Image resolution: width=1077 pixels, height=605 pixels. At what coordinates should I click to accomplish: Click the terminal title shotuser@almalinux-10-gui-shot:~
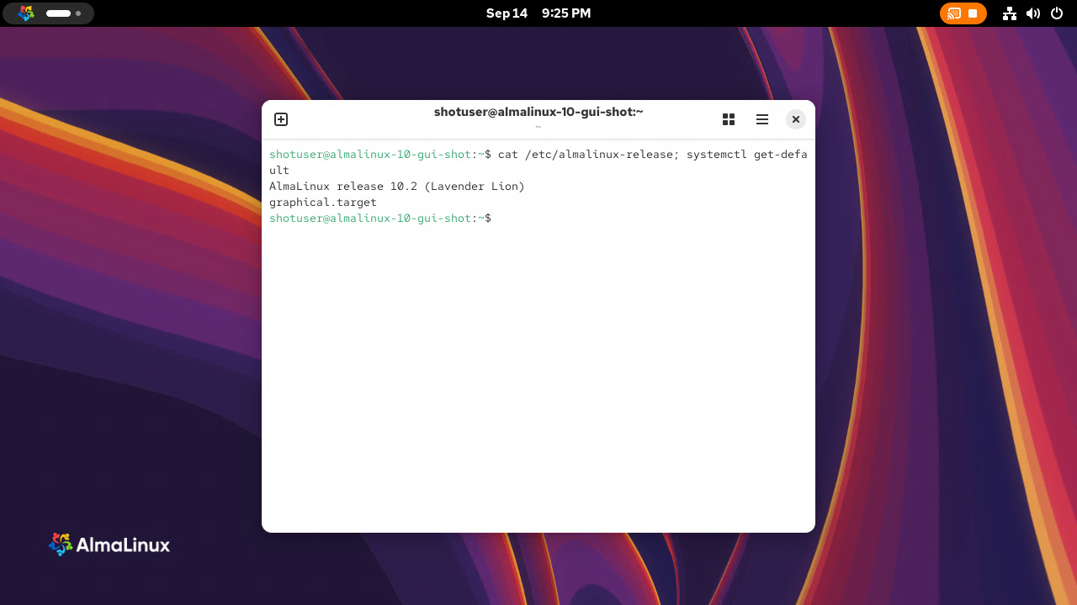[538, 112]
